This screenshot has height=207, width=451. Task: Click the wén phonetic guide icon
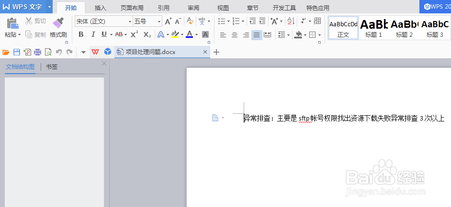pyautogui.click(x=202, y=21)
